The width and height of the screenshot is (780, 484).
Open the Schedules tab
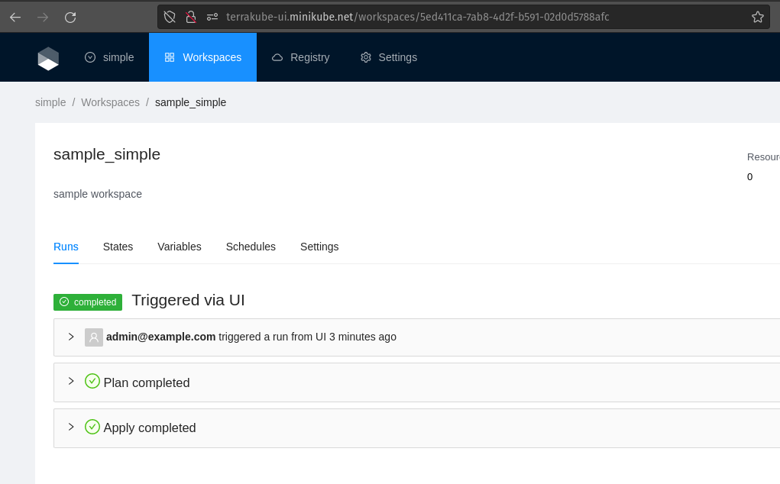point(251,247)
